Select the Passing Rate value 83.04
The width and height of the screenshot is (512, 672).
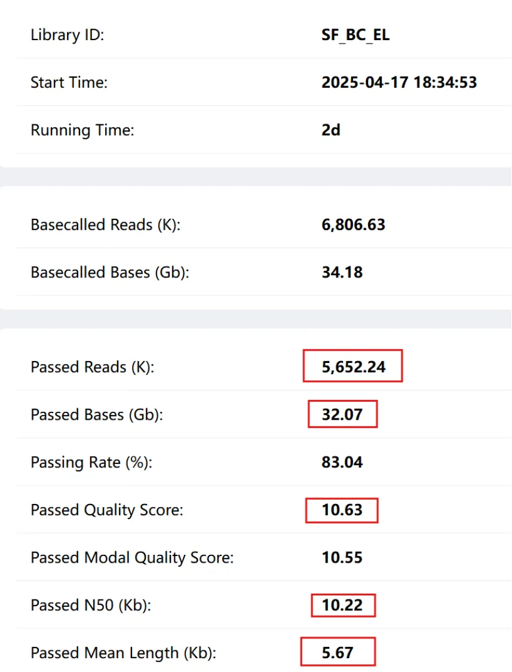click(342, 462)
